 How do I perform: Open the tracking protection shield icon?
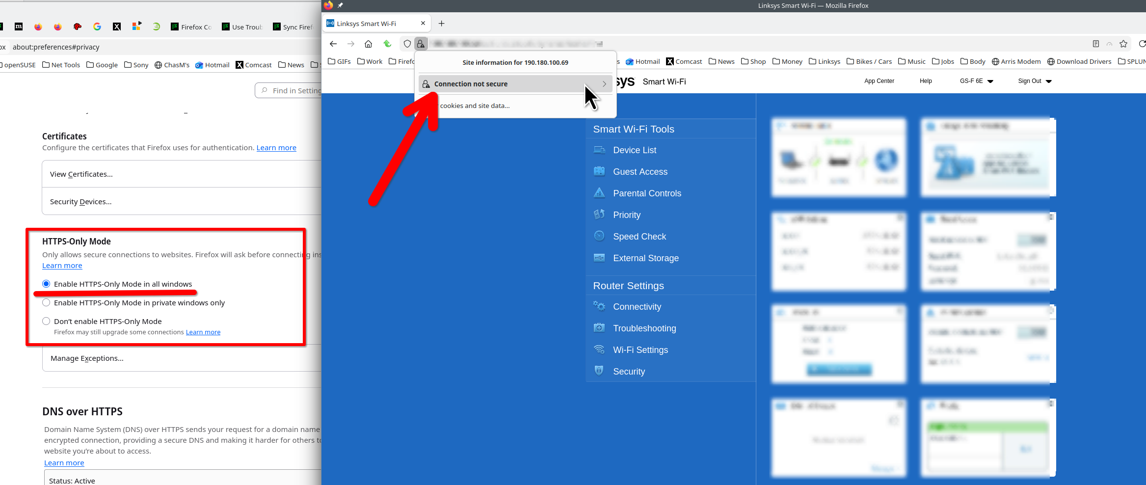407,44
